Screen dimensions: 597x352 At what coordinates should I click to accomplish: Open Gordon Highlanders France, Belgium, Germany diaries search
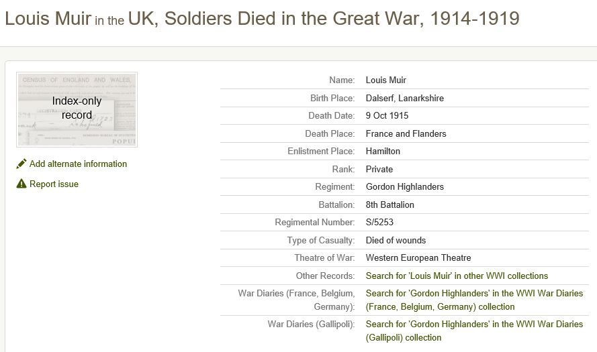474,300
